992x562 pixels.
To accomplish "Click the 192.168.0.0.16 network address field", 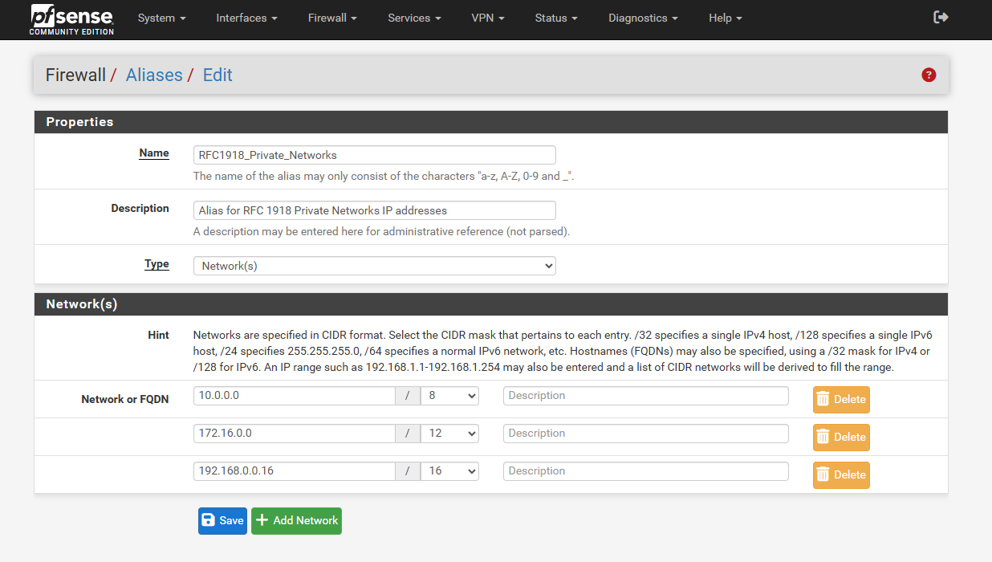I will (x=295, y=471).
